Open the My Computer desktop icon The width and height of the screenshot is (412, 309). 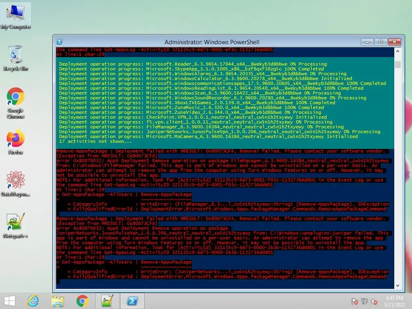[x=16, y=16]
